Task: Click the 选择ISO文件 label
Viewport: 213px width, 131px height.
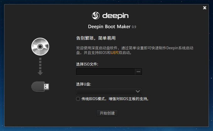Action: tap(87, 64)
